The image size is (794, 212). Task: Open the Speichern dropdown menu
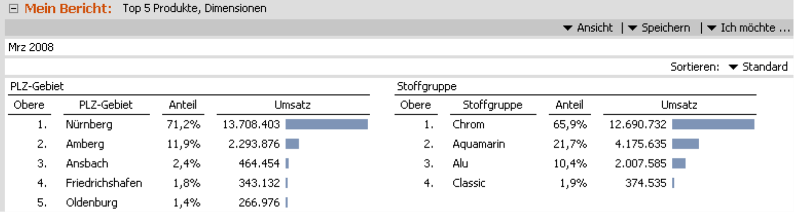(659, 28)
